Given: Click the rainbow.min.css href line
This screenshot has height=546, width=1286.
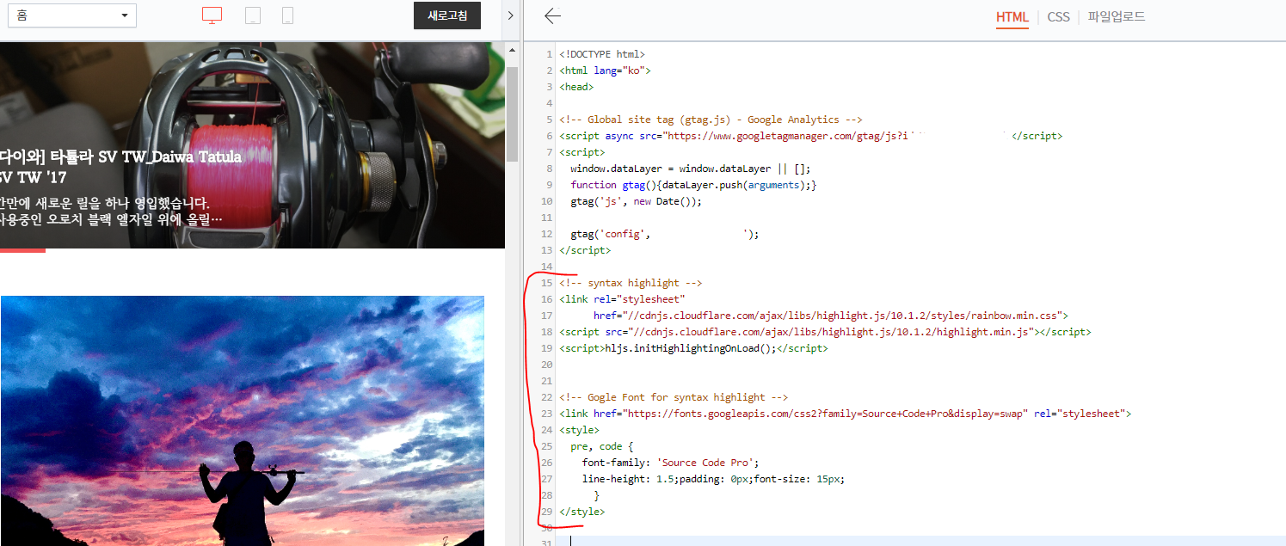Looking at the screenshot, I should coord(831,316).
